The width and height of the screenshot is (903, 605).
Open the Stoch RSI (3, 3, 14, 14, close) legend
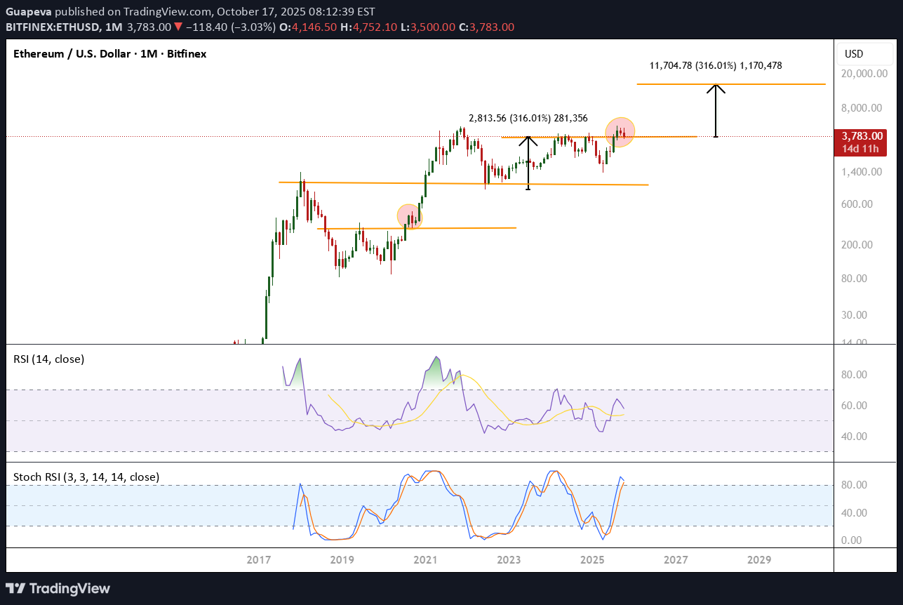(86, 477)
